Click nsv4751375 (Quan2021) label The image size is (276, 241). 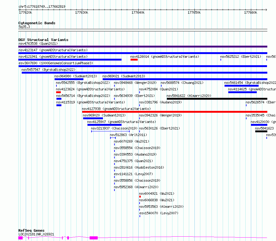(x=133, y=161)
